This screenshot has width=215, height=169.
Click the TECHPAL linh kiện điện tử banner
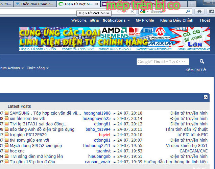pos(115,39)
